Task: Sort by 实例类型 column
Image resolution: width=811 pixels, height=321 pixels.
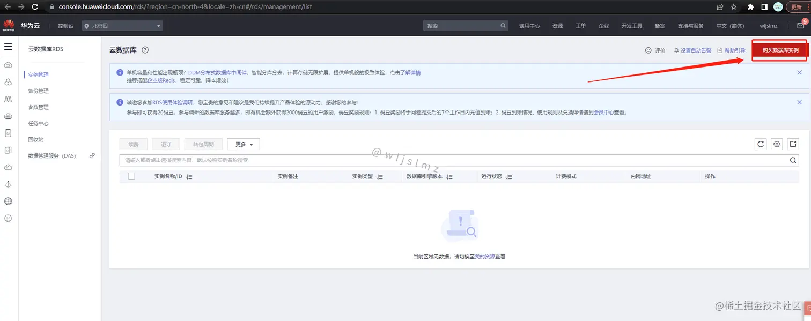Action: [x=380, y=177]
